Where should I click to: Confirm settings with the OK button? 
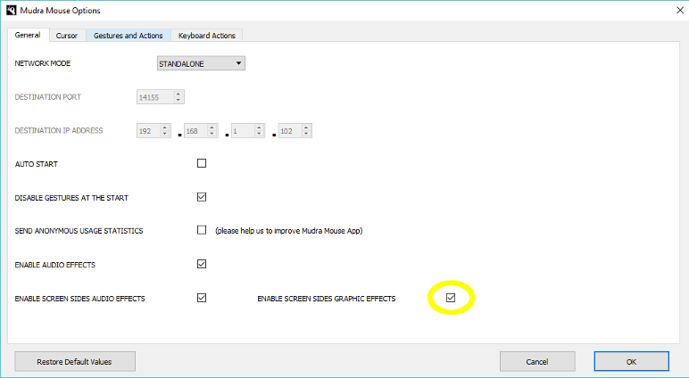[x=632, y=362]
